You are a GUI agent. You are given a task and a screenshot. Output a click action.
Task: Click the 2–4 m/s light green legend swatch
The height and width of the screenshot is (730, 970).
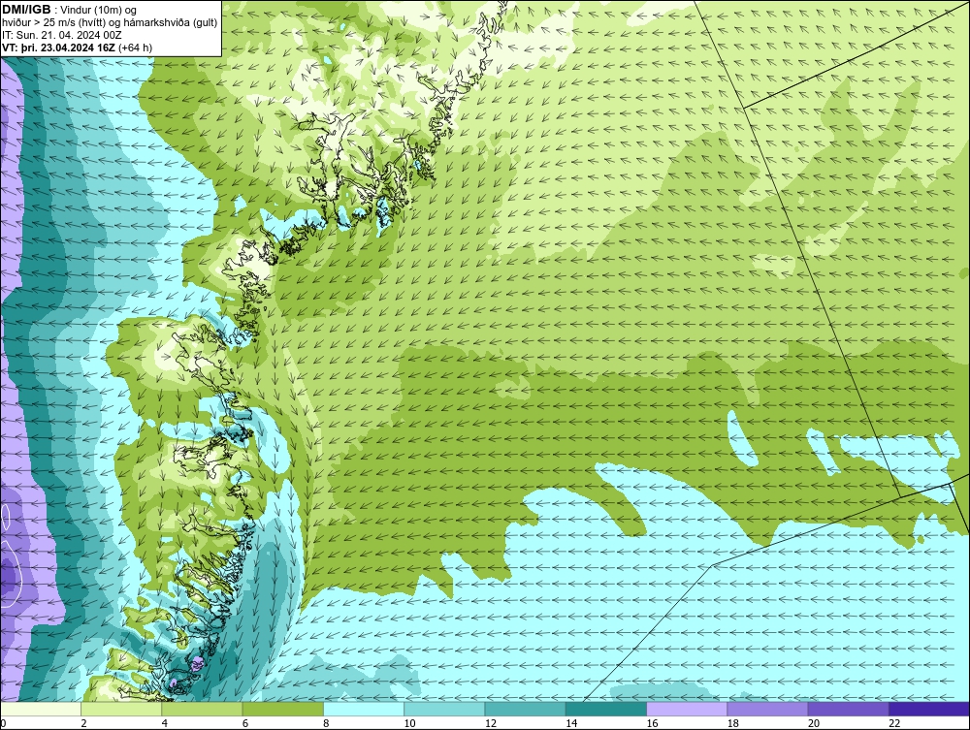[121, 709]
